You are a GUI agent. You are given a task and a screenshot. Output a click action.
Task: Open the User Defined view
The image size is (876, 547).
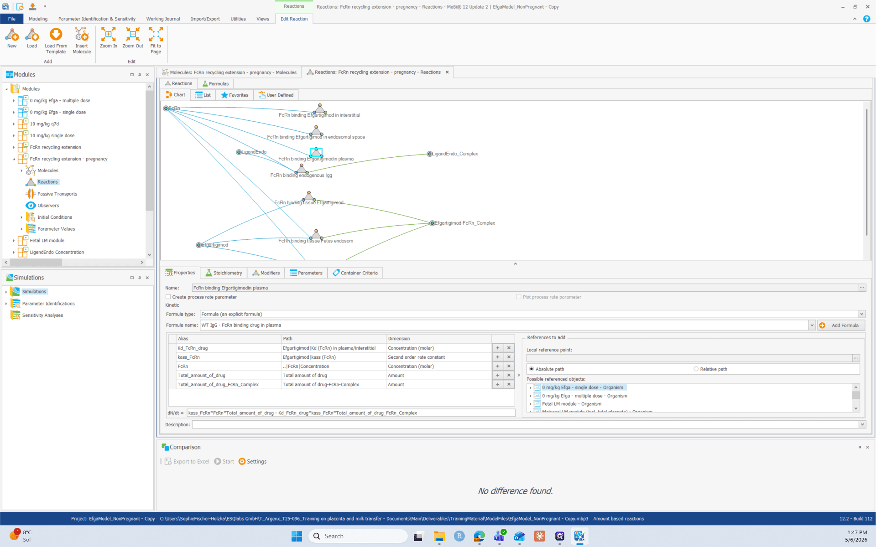click(276, 95)
